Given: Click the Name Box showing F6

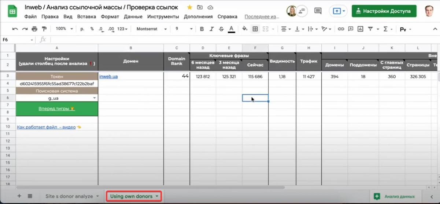Looking at the screenshot, I should pos(18,40).
